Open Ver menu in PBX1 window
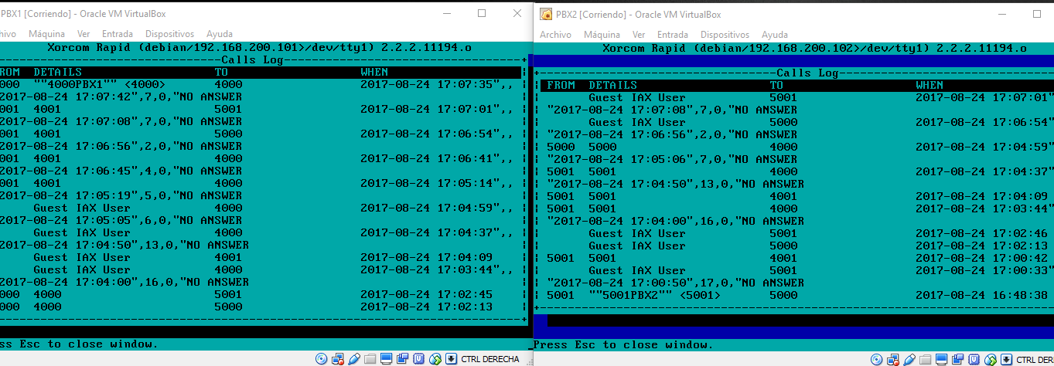This screenshot has width=1054, height=366. coord(84,34)
